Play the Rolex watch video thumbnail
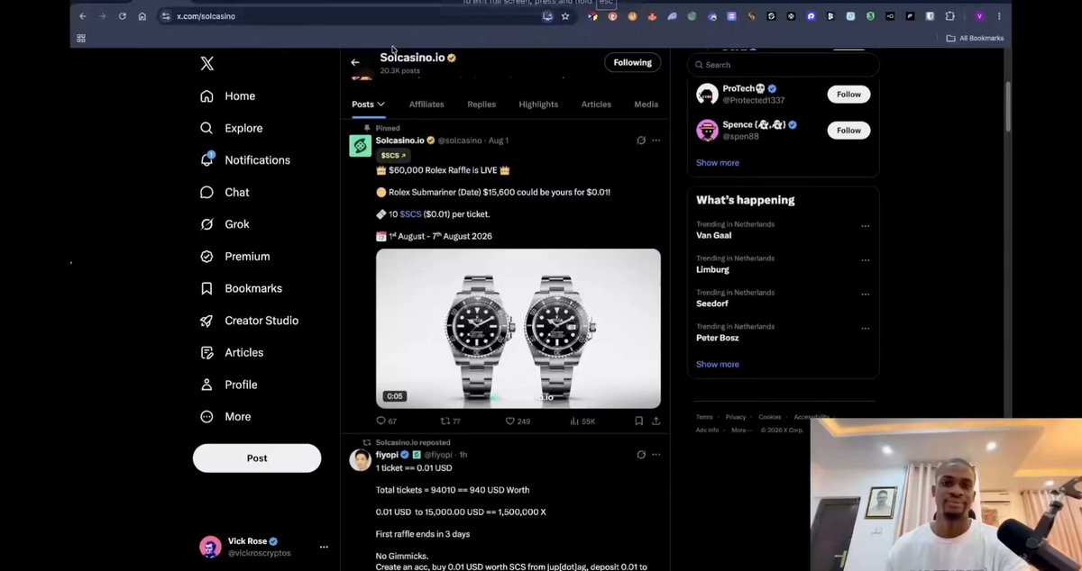Viewport: 1082px width, 571px height. pos(518,329)
